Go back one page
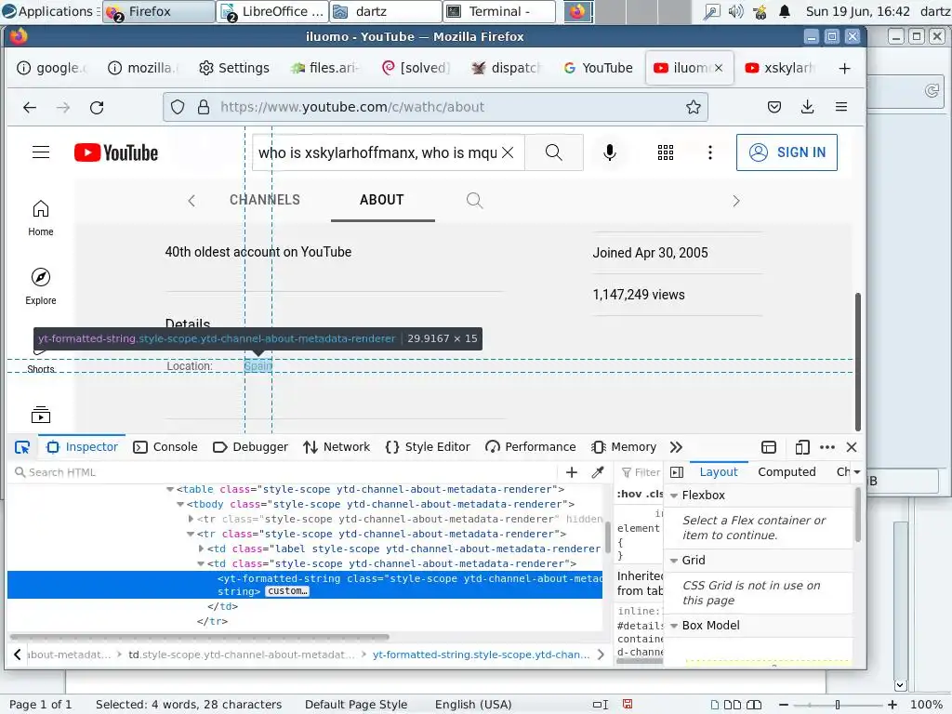952x714 pixels. coord(30,108)
